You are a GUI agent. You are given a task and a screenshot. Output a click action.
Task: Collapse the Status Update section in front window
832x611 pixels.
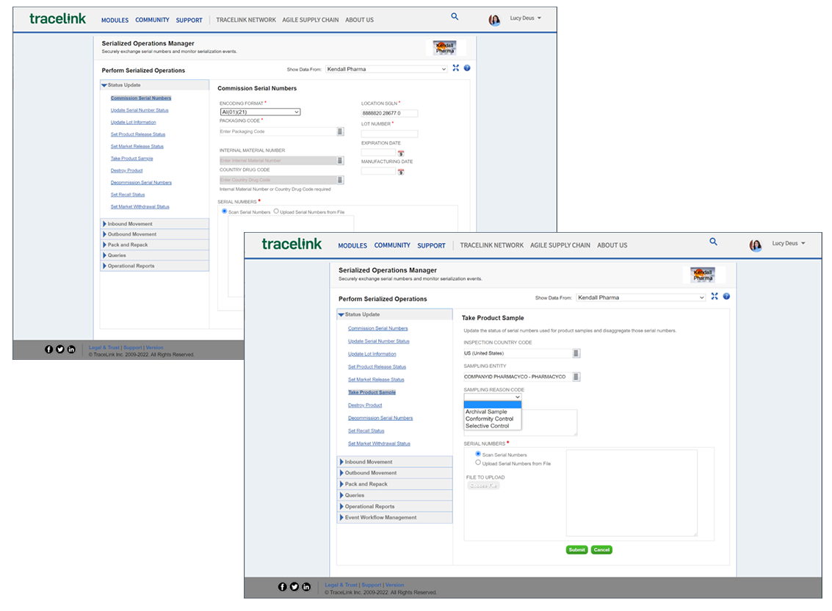click(x=395, y=314)
